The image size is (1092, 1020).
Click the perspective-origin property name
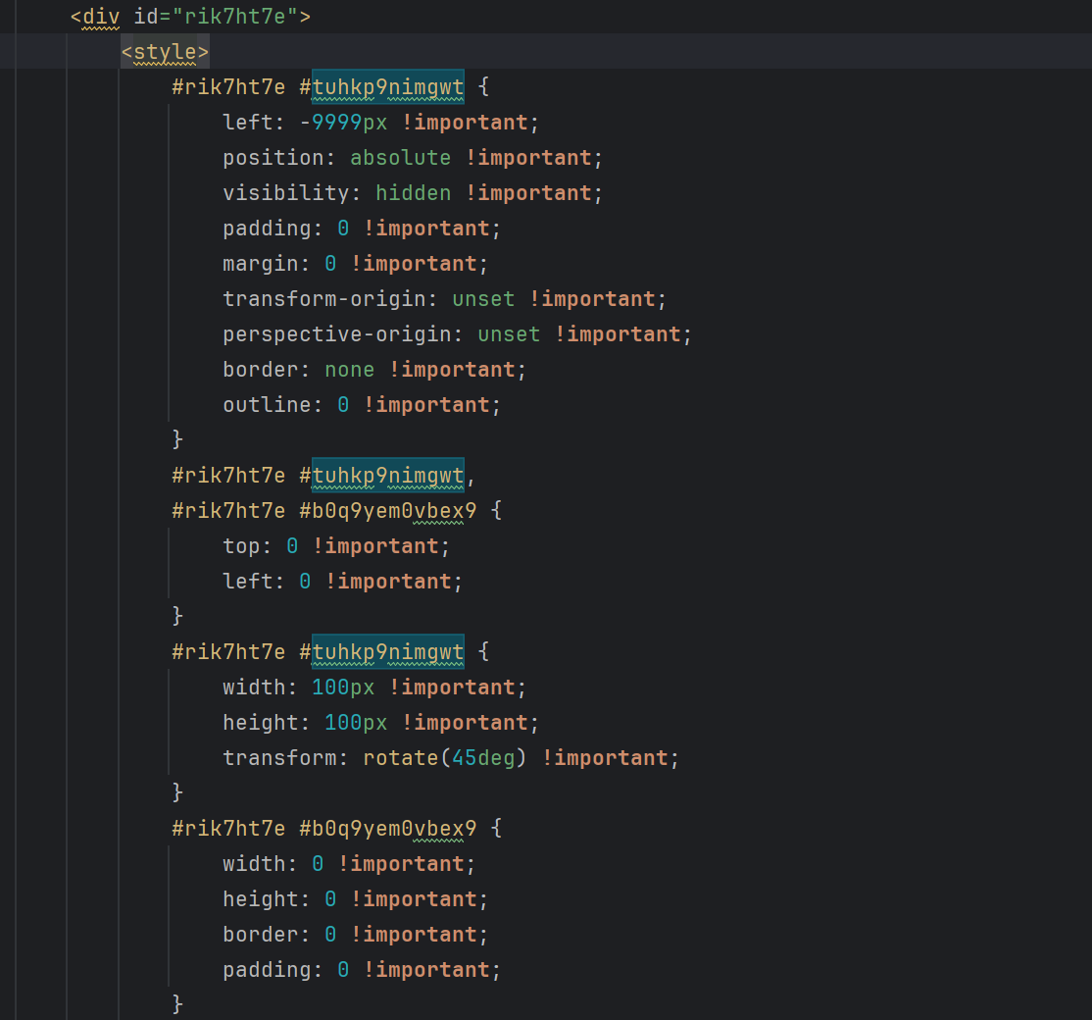pos(342,334)
